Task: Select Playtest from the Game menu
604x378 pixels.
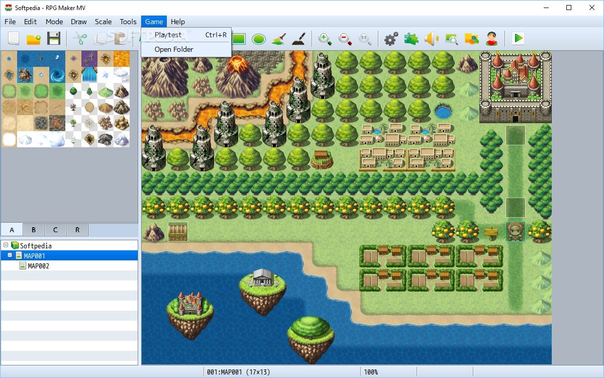Action: coord(186,35)
